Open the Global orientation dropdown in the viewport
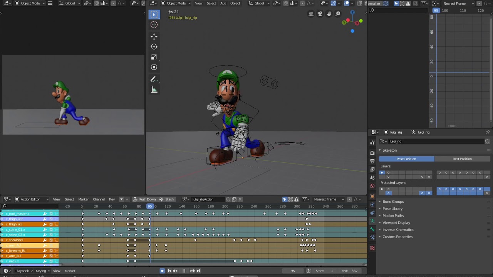This screenshot has height=277, width=493. click(x=260, y=3)
